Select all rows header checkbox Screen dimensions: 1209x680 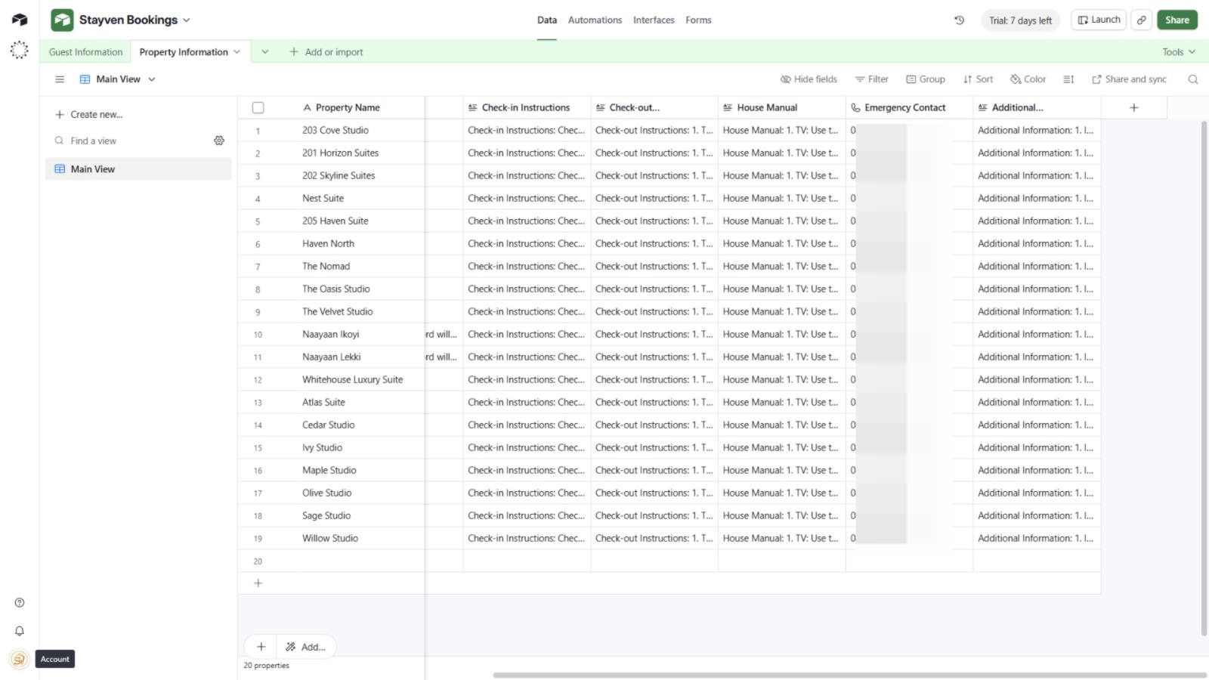[x=258, y=107]
